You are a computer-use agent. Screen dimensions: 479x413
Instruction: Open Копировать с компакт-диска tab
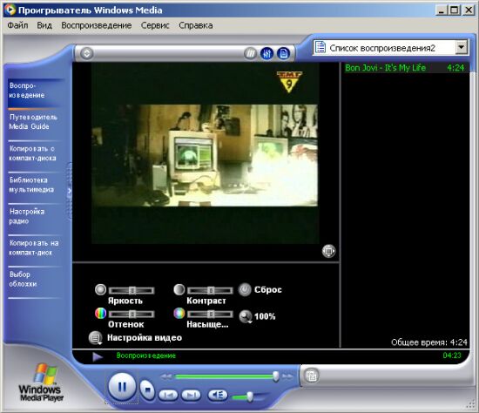(x=34, y=153)
